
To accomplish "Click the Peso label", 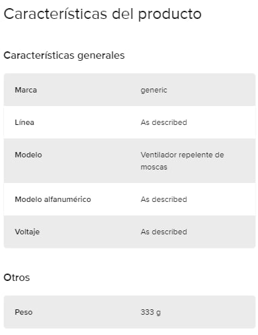I will click(x=24, y=312).
